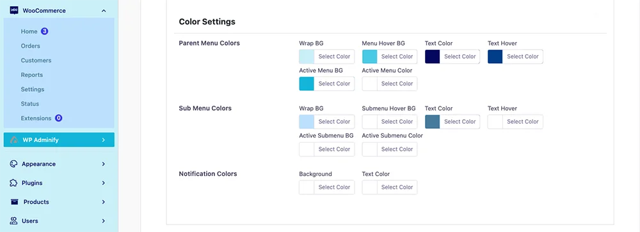Screen dimensions: 640x232
Task: Go to the Customers submenu item
Action: [36, 60]
